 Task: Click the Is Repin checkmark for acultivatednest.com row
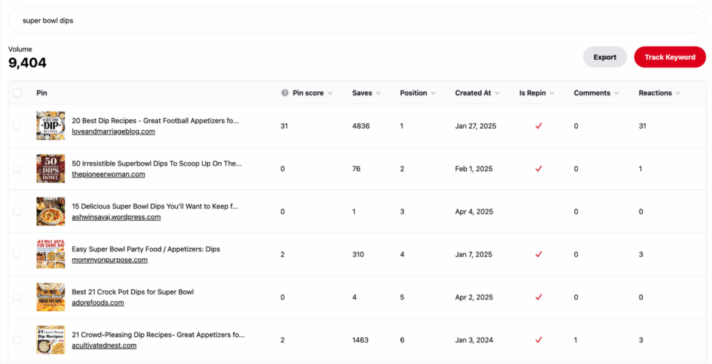539,340
